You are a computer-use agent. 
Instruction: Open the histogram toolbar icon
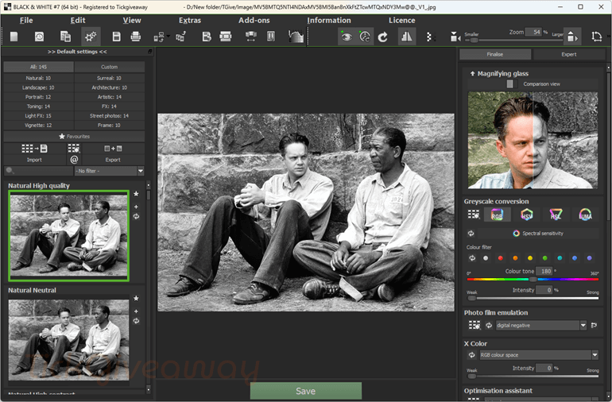[296, 37]
